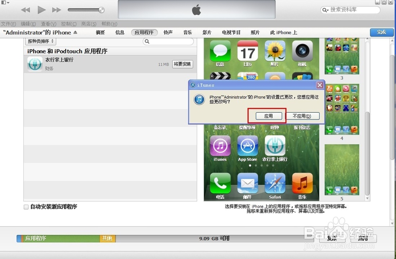Click 应用 button in iTunes dialog
The image size is (396, 259).
(269, 116)
